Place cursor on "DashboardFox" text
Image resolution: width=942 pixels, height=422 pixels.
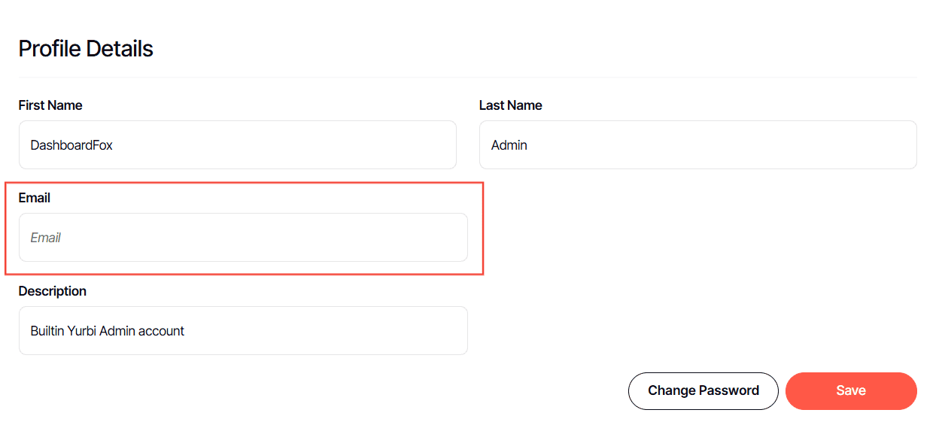click(71, 145)
